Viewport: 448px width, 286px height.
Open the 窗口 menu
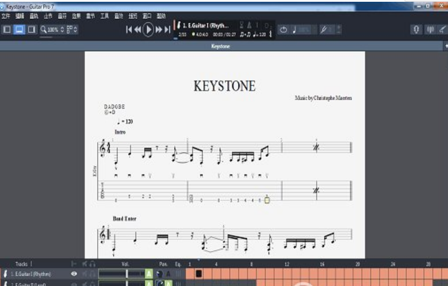coord(147,16)
